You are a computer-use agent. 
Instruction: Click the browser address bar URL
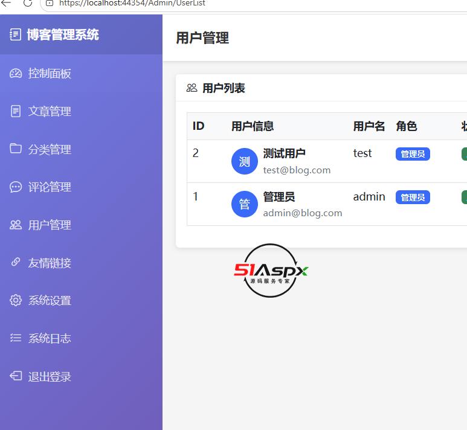click(132, 3)
